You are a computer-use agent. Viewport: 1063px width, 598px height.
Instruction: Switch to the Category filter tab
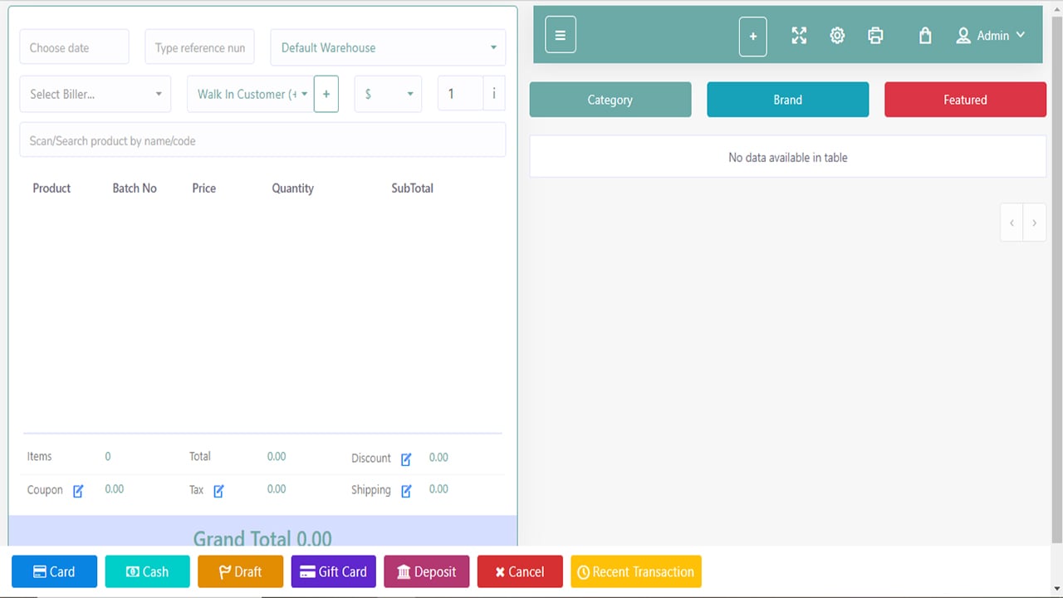pos(610,100)
